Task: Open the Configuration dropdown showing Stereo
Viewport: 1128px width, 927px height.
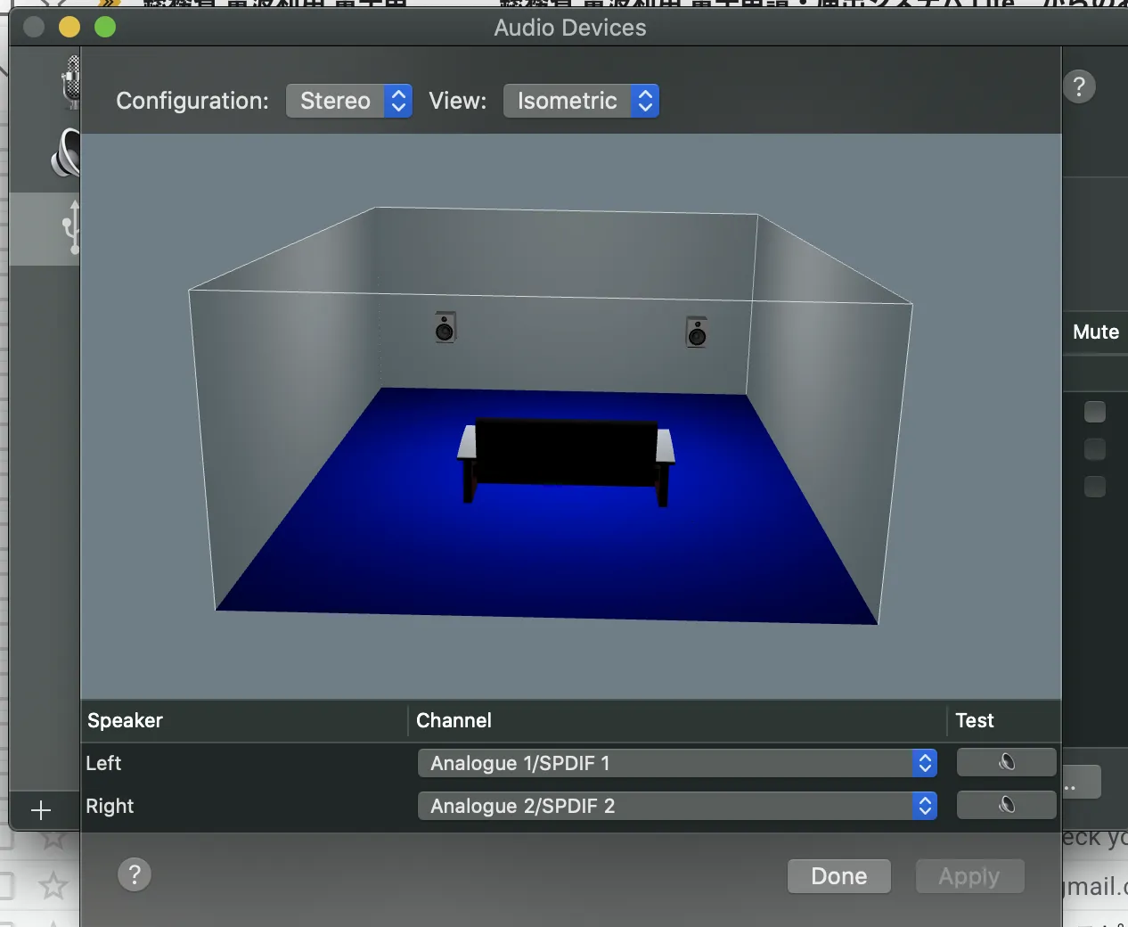Action: point(348,101)
